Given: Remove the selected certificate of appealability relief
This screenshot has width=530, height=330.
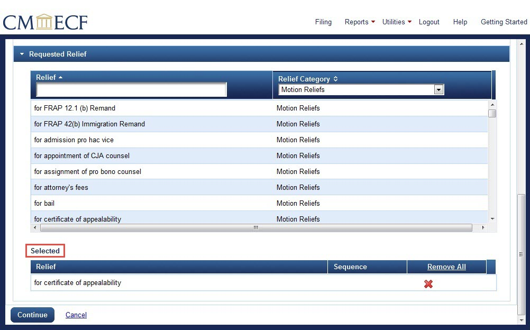Looking at the screenshot, I should pos(428,284).
